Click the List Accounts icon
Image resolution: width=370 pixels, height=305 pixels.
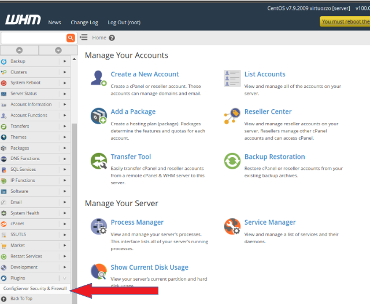232,78
